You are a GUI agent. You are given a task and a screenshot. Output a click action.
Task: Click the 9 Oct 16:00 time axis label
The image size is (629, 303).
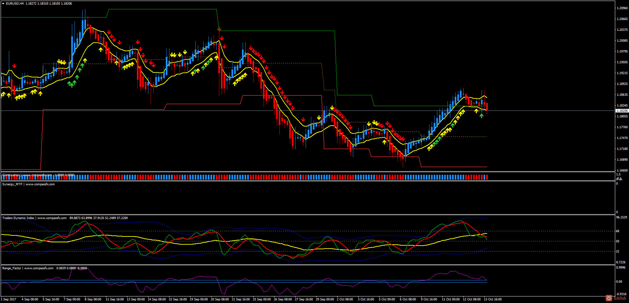click(429, 299)
